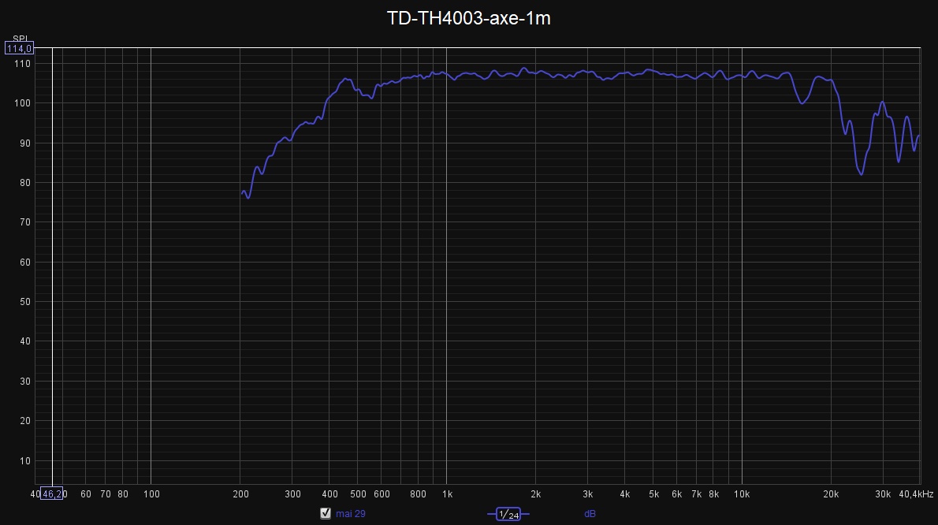This screenshot has width=938, height=525.
Task: Click the dB unit label in legend
Action: pyautogui.click(x=590, y=514)
